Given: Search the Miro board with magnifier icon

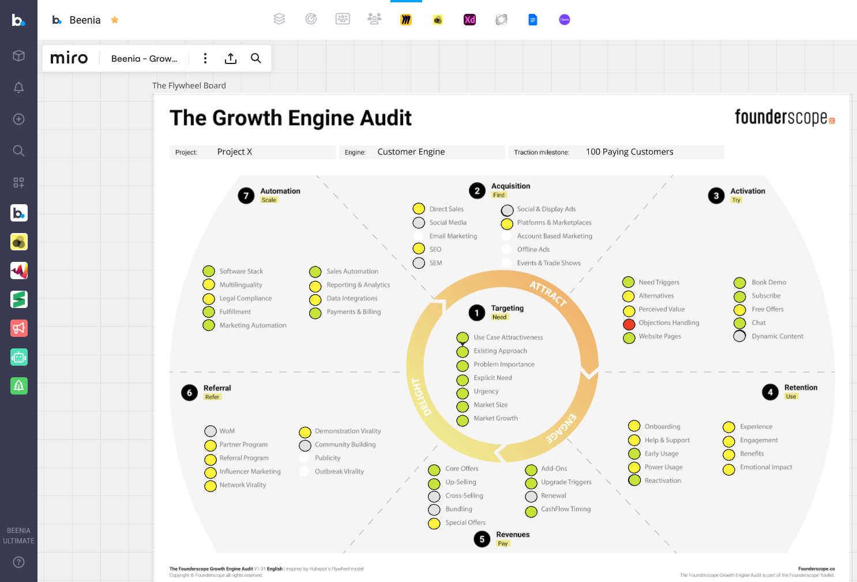Looking at the screenshot, I should tap(256, 58).
